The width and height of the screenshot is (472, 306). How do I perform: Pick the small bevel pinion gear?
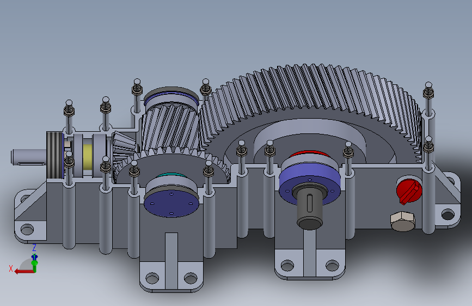coord(125,146)
